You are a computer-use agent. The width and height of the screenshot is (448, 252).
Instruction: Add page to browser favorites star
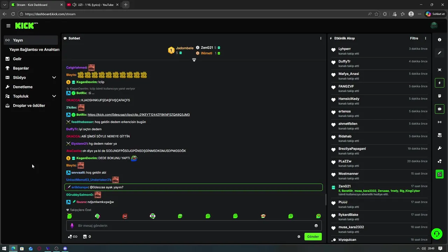coord(376,14)
